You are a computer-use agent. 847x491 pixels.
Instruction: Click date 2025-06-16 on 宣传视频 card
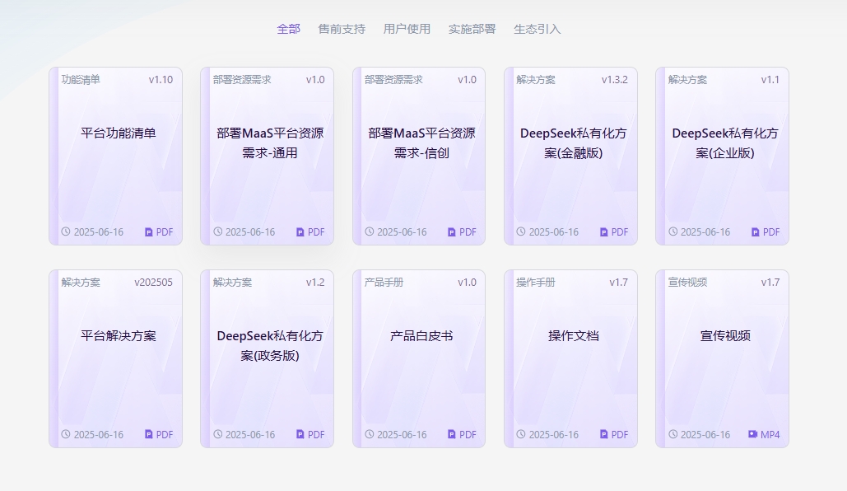(705, 435)
